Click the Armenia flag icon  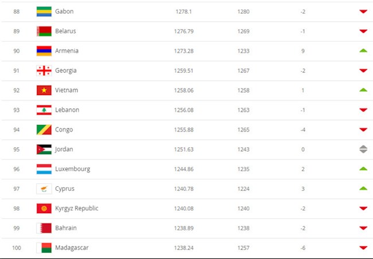44,50
